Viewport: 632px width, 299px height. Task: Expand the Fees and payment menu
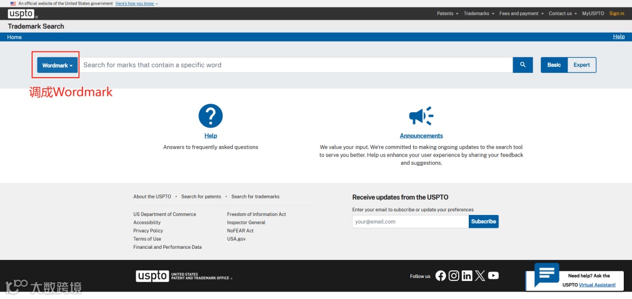coord(521,13)
